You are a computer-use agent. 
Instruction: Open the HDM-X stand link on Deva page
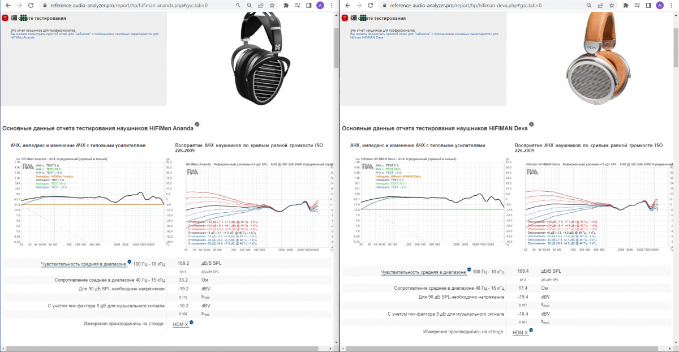point(519,332)
